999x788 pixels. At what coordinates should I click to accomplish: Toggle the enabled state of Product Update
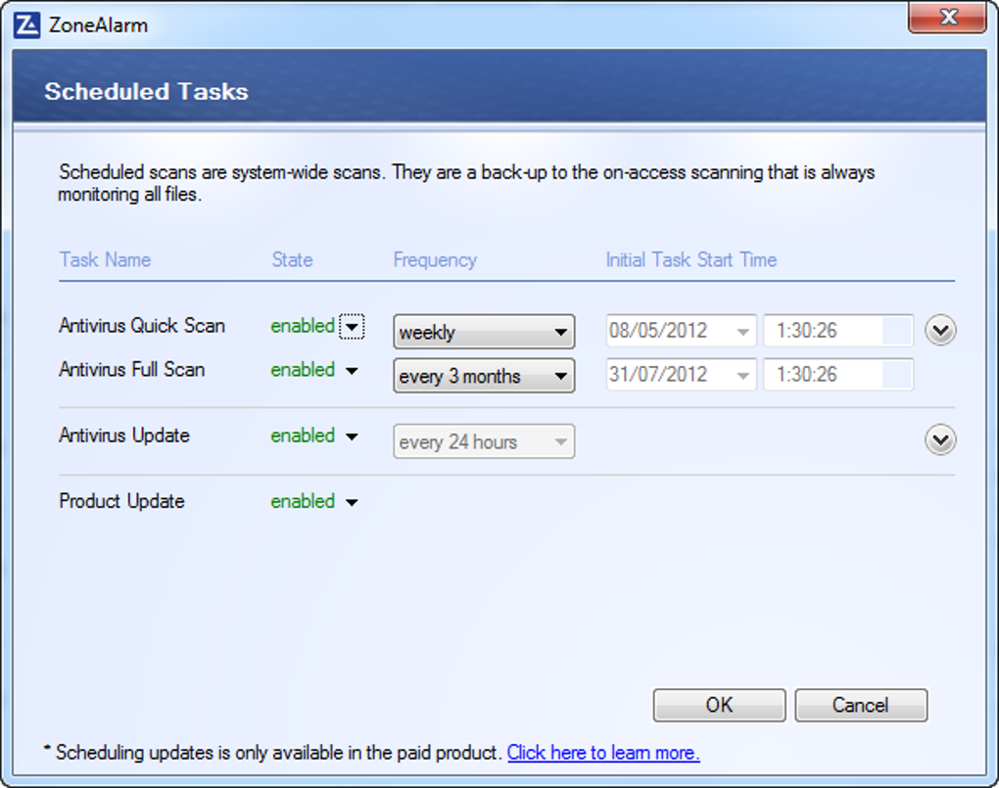(x=303, y=502)
